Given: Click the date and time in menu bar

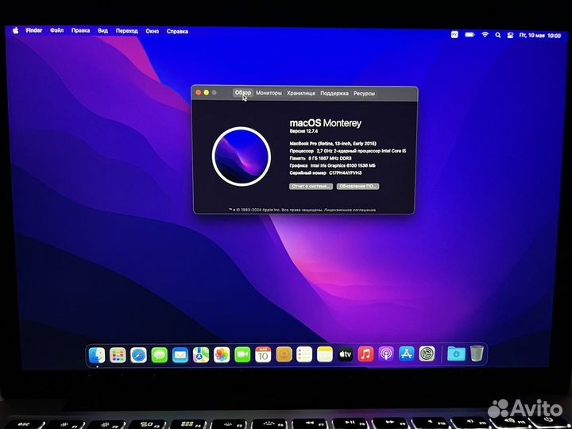Looking at the screenshot, I should [540, 36].
